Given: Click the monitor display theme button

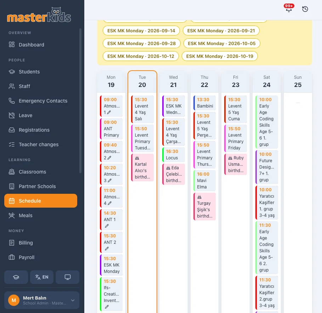Looking at the screenshot, I should click(x=68, y=277).
